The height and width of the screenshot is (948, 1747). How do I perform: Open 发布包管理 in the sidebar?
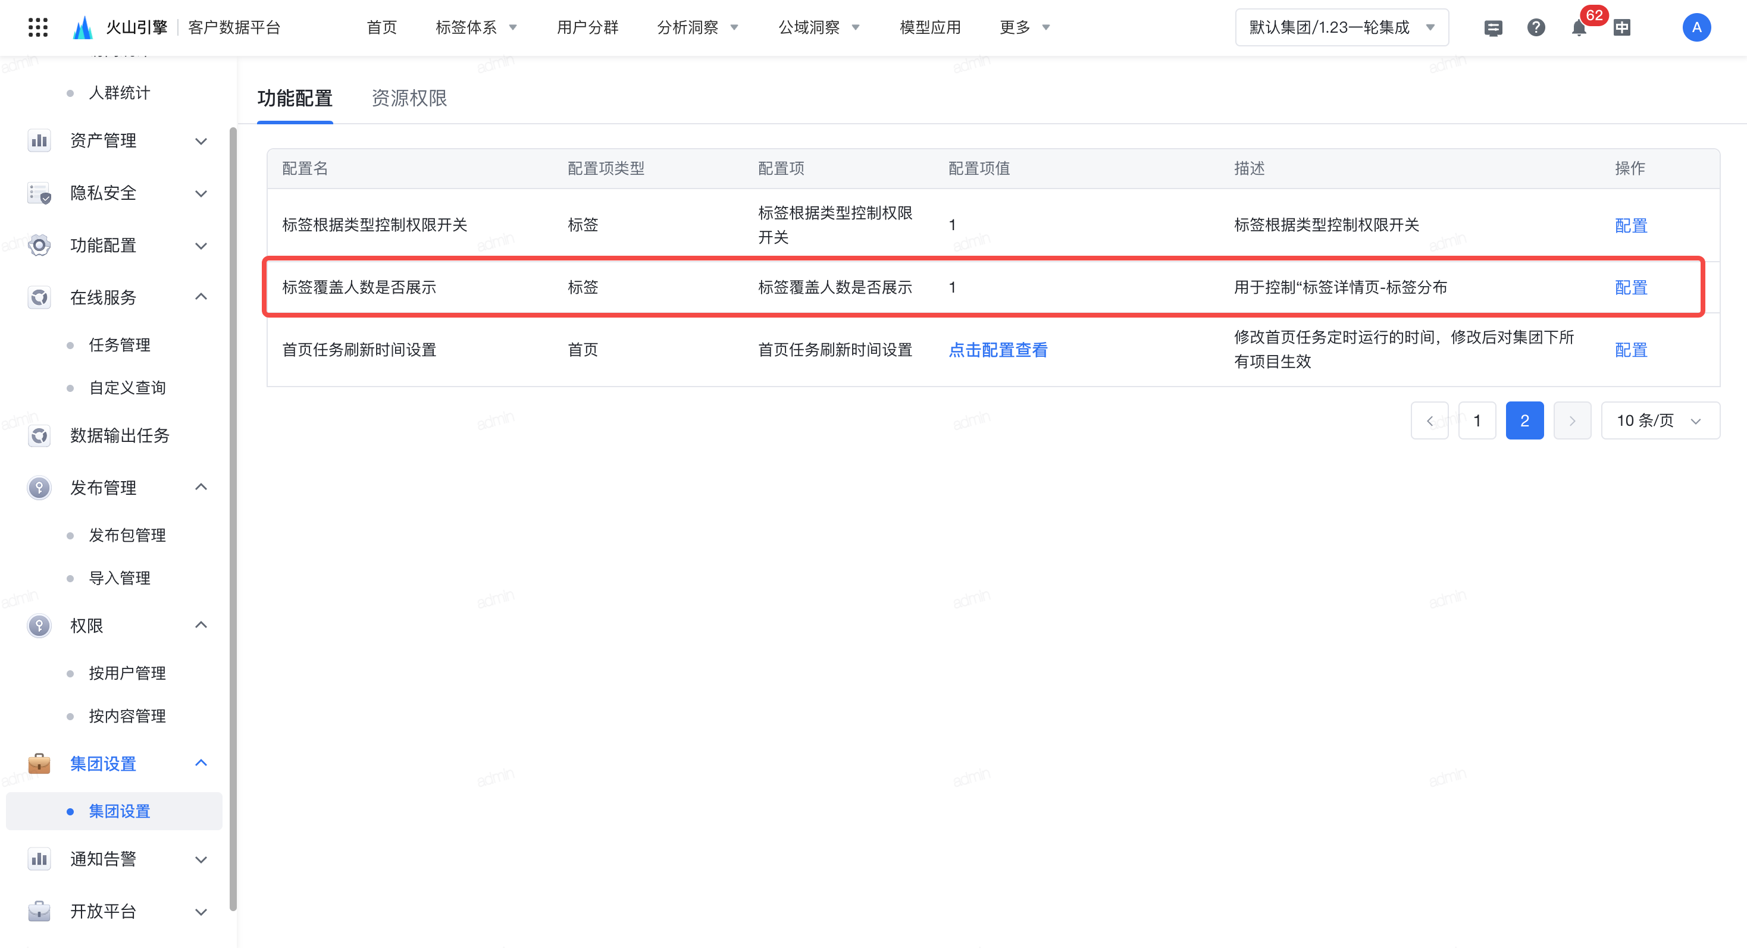(x=127, y=535)
